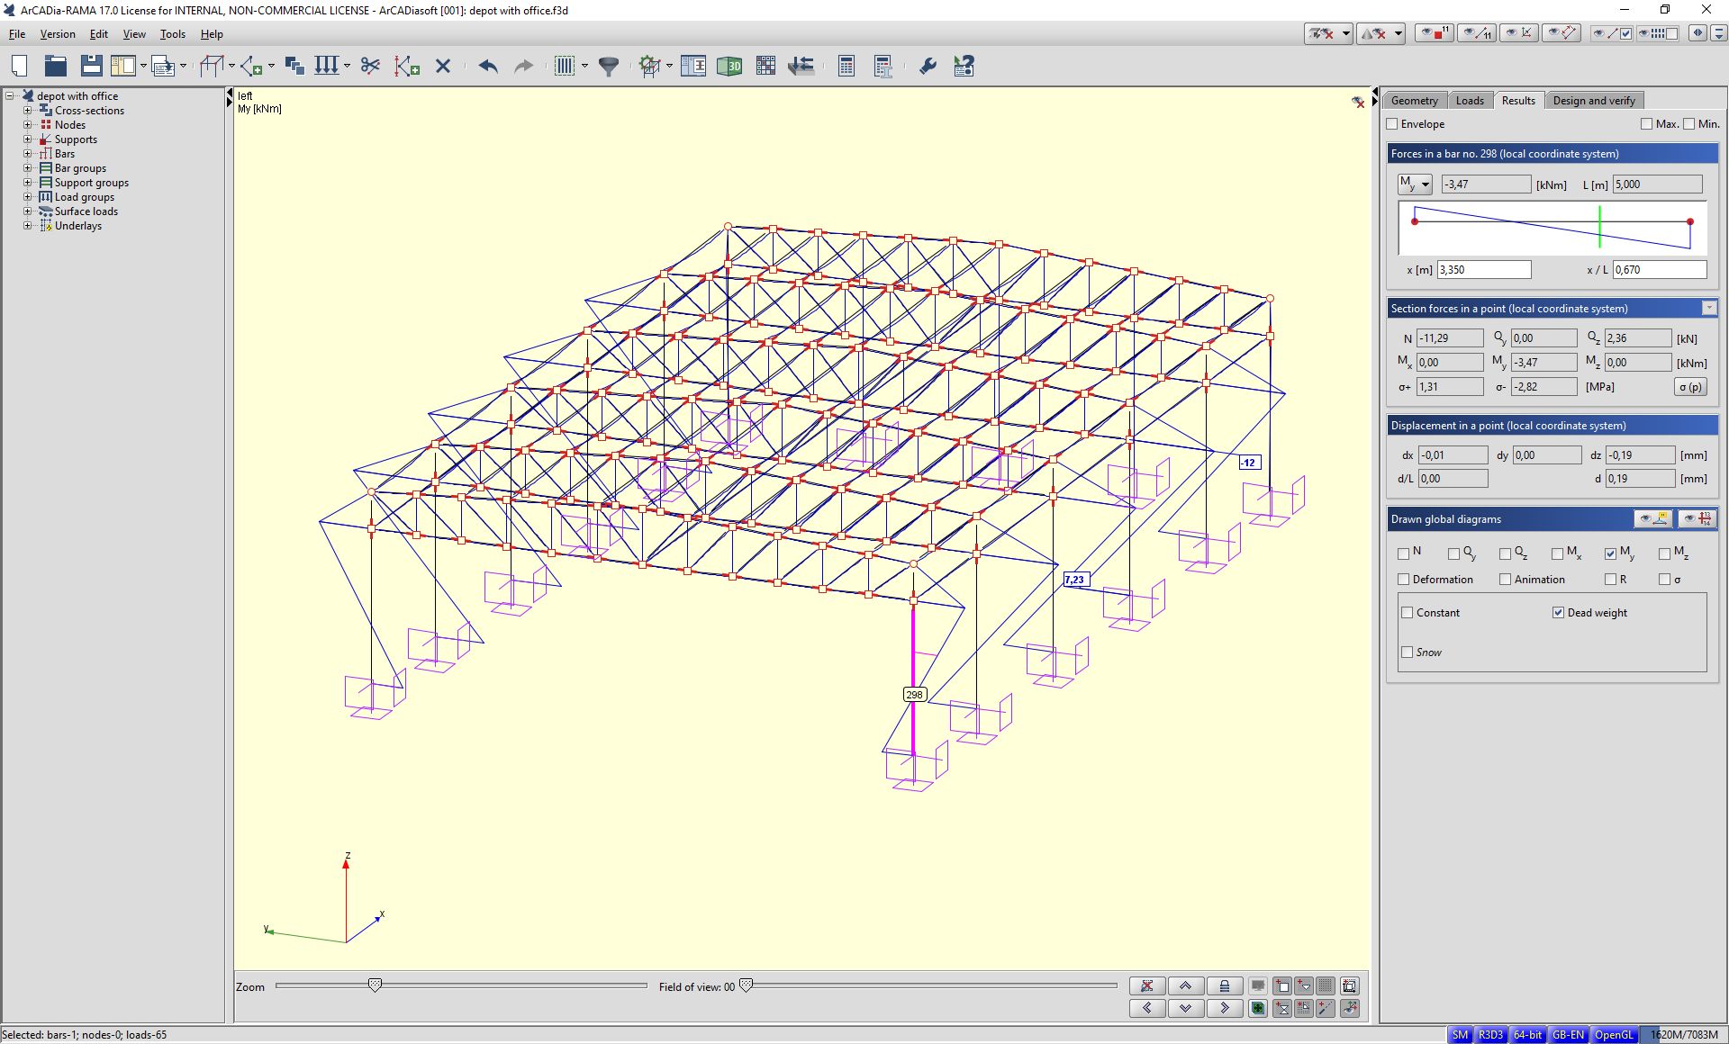The width and height of the screenshot is (1729, 1044).
Task: Enable the Deformation checkbox
Action: click(1403, 580)
